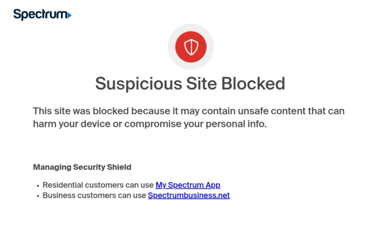This screenshot has height=229, width=377.
Task: Open the My Spectrum App link
Action: point(188,185)
